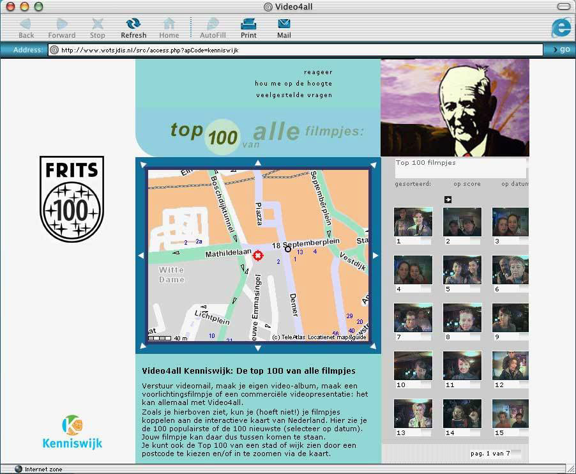
Task: Click the 'Witte Dame' label on map
Action: click(x=171, y=275)
